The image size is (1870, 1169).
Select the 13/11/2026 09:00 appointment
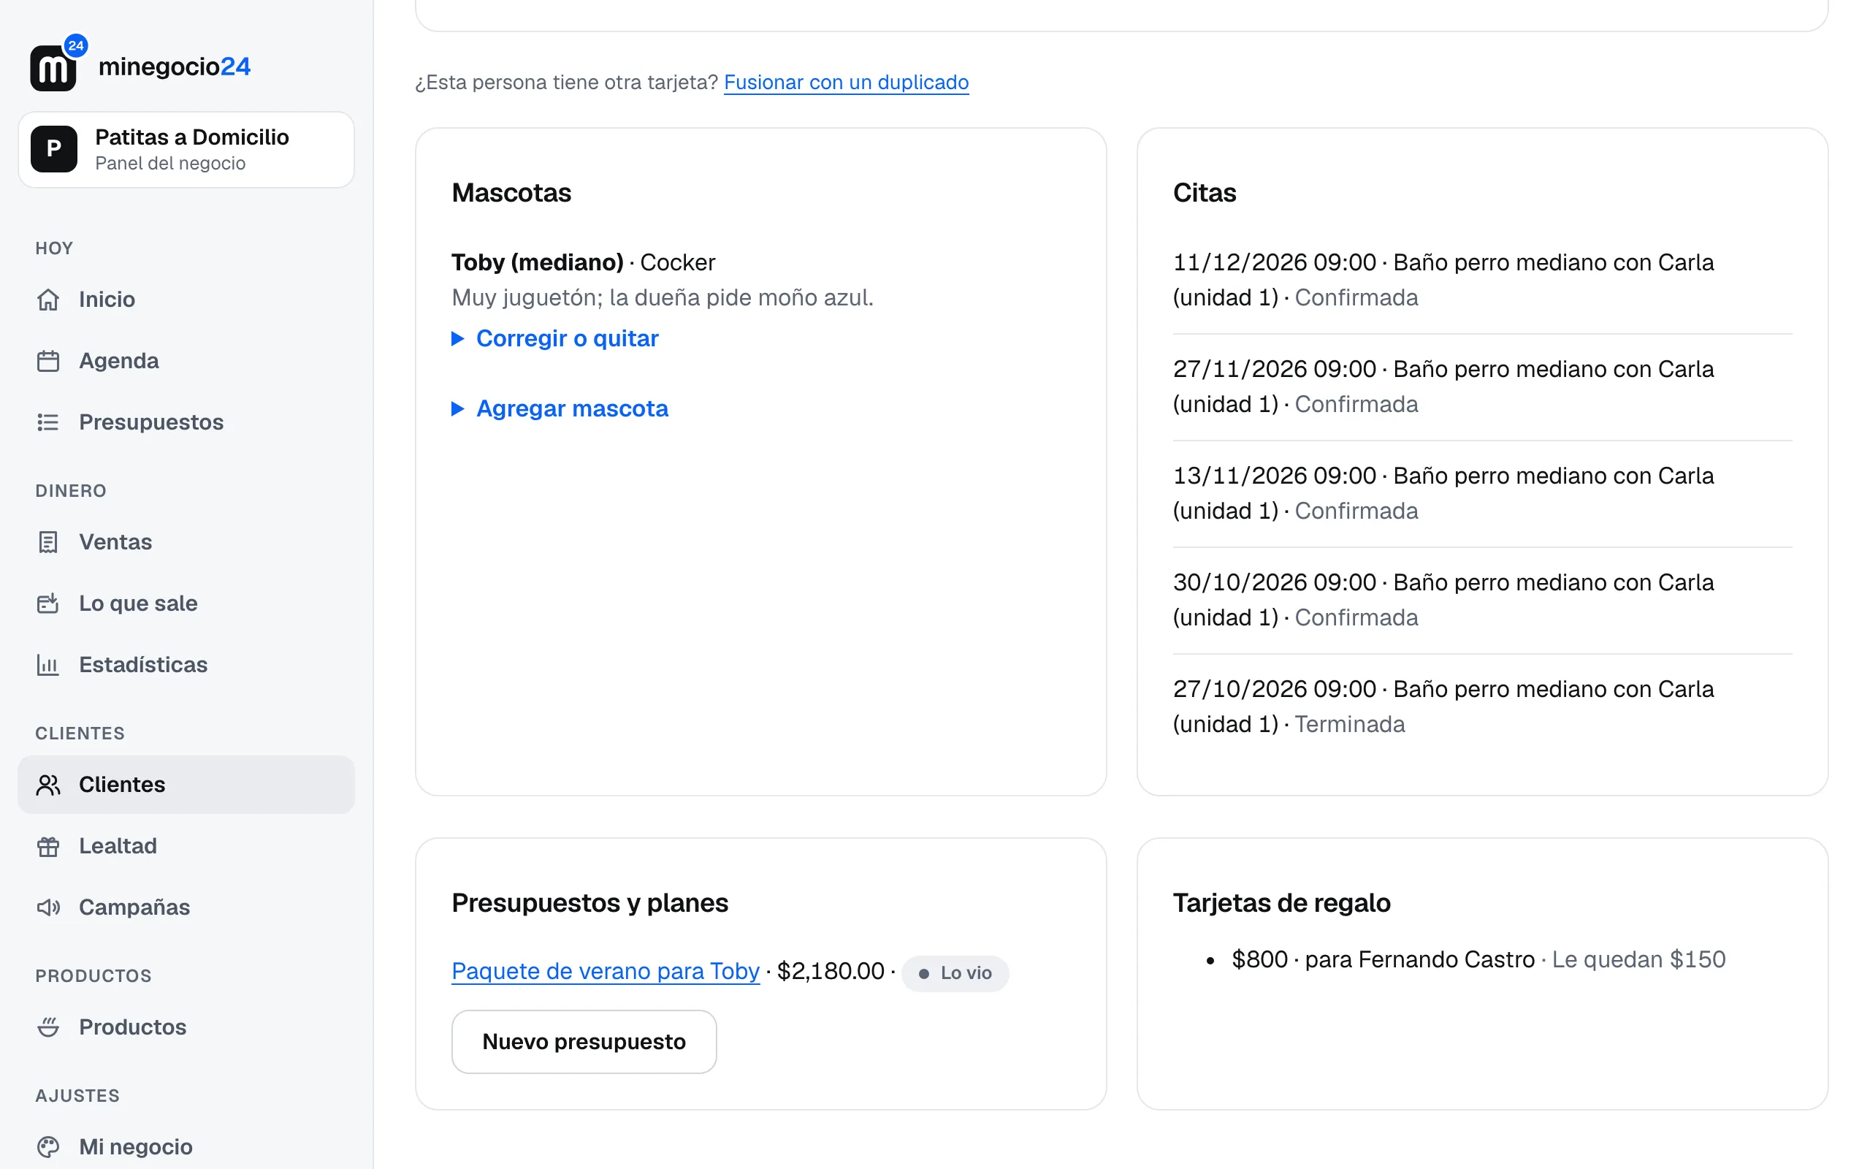(1482, 493)
